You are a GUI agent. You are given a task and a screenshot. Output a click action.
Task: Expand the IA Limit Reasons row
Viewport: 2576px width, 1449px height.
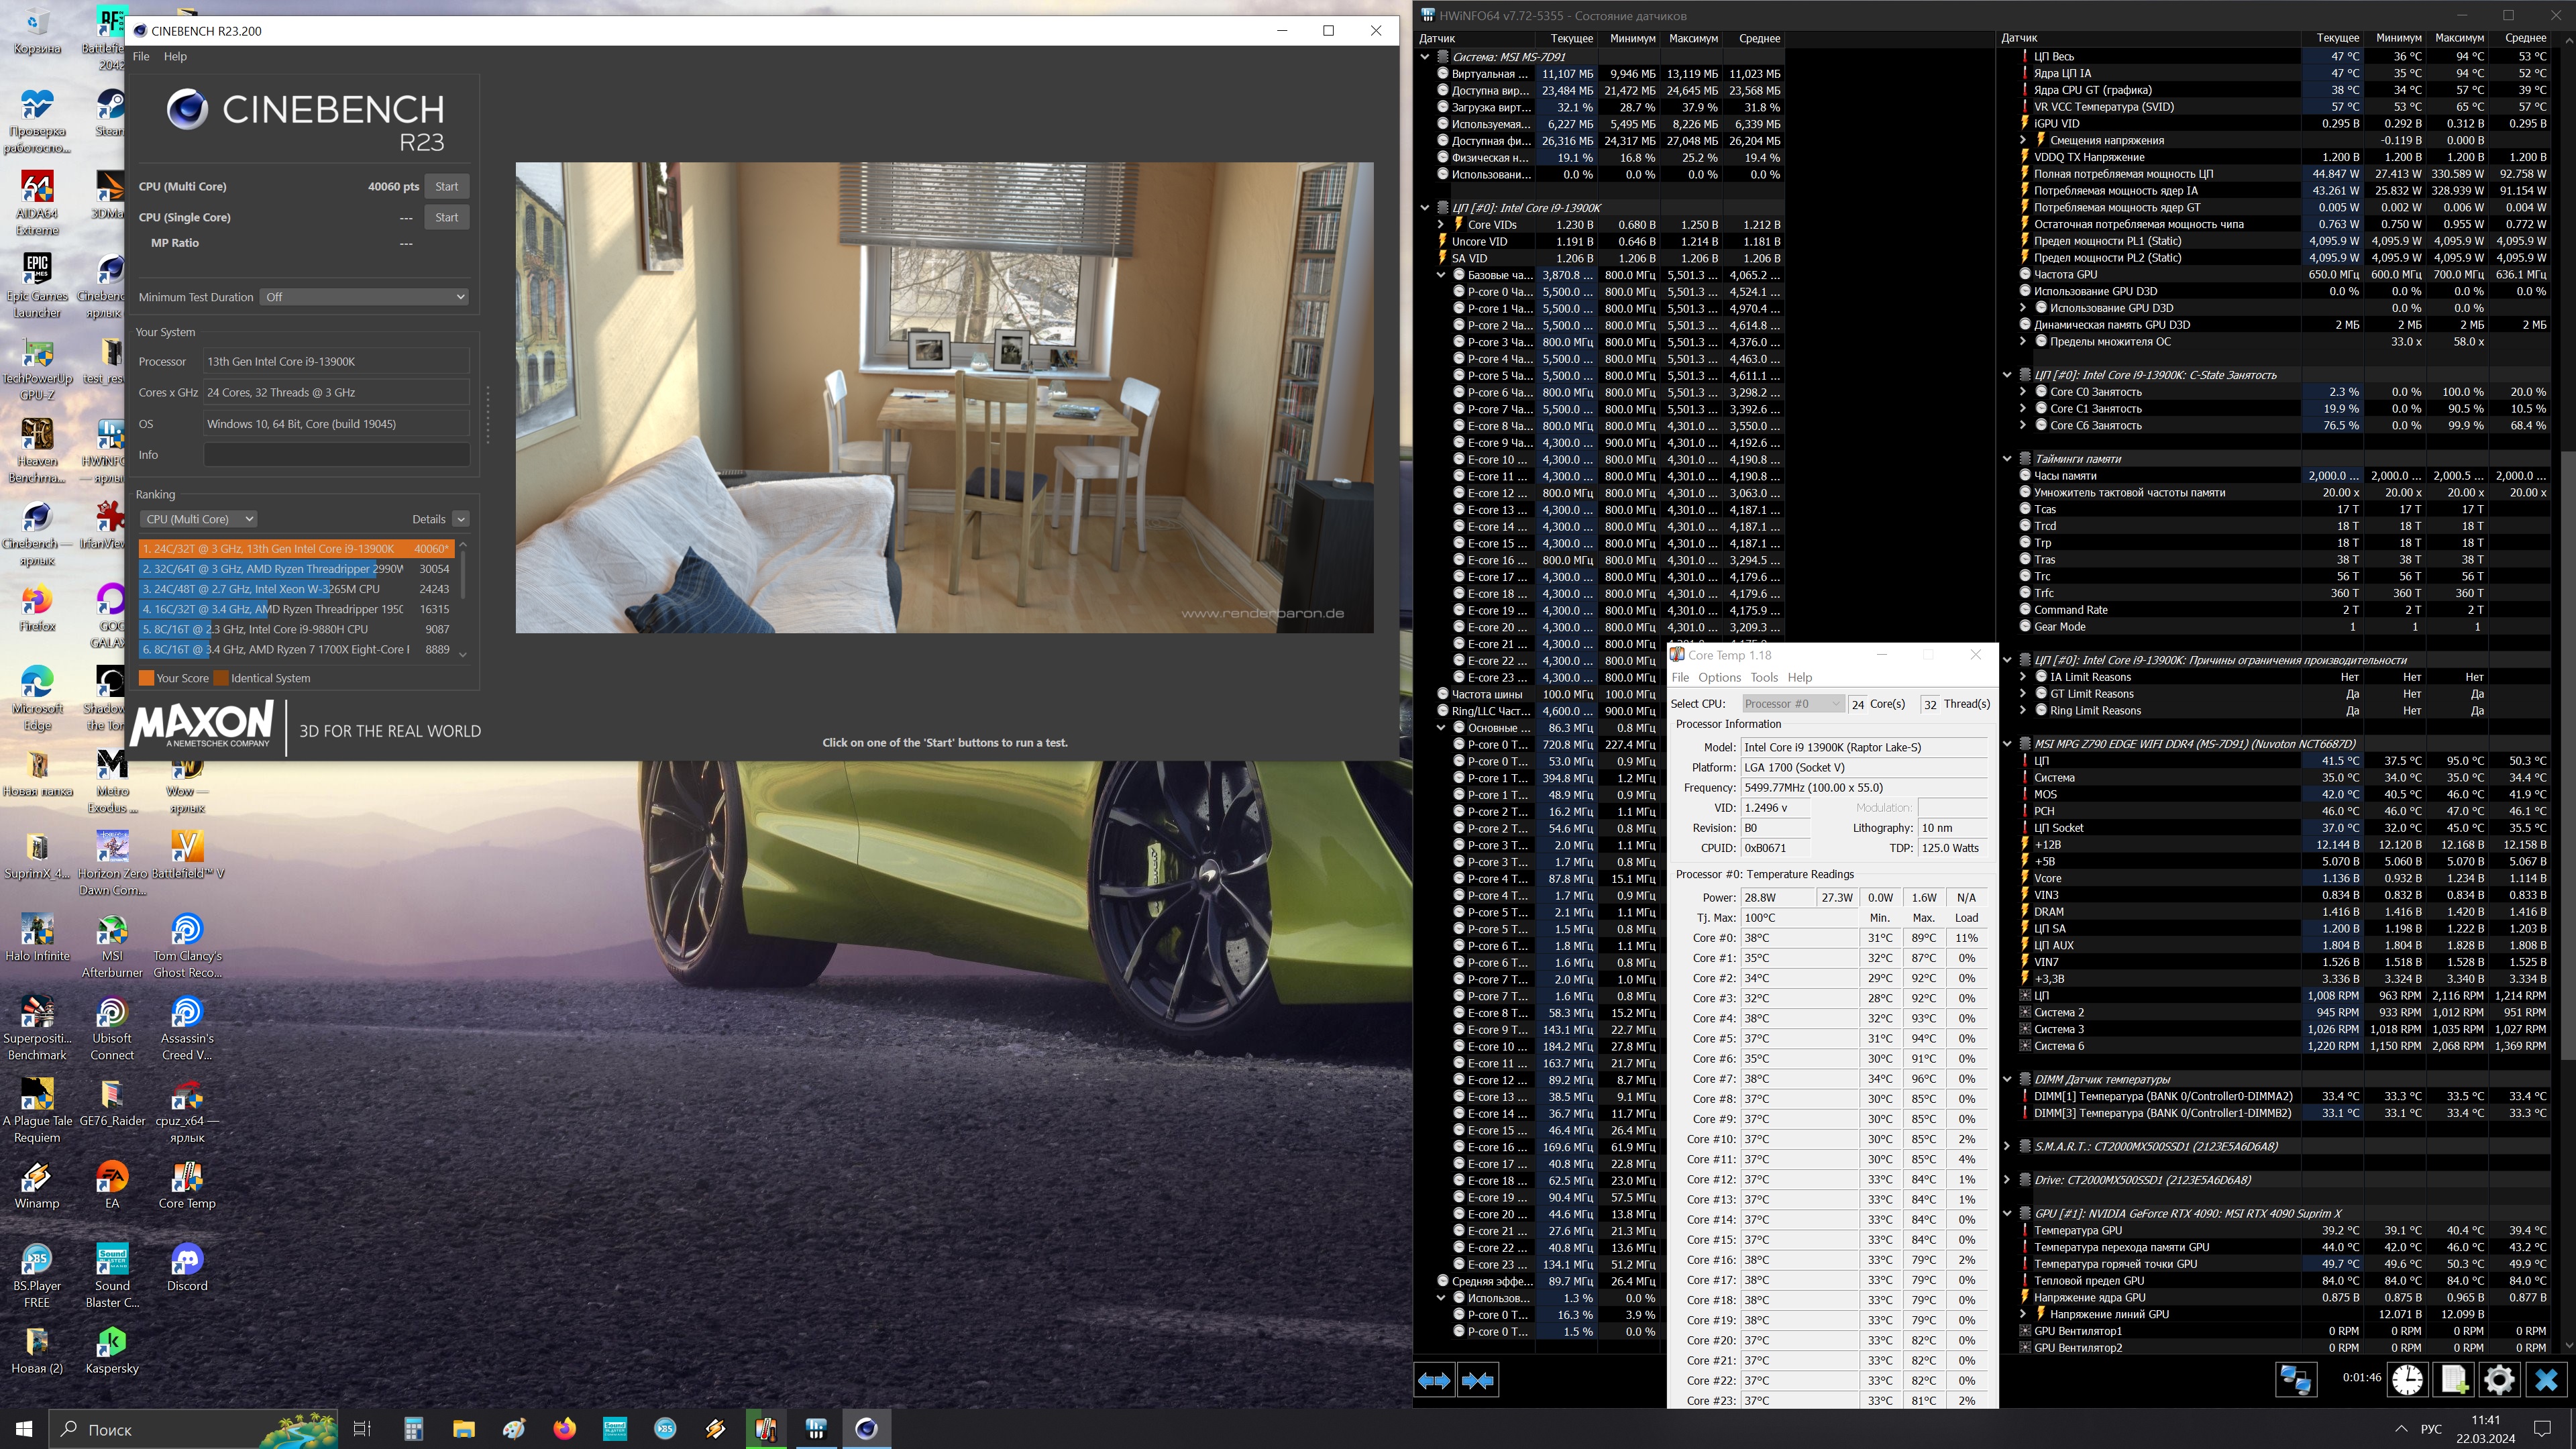2023,677
